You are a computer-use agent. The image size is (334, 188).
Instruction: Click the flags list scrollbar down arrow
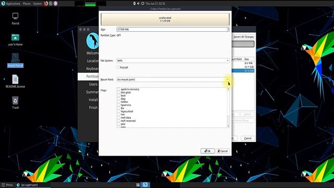pyautogui.click(x=228, y=126)
